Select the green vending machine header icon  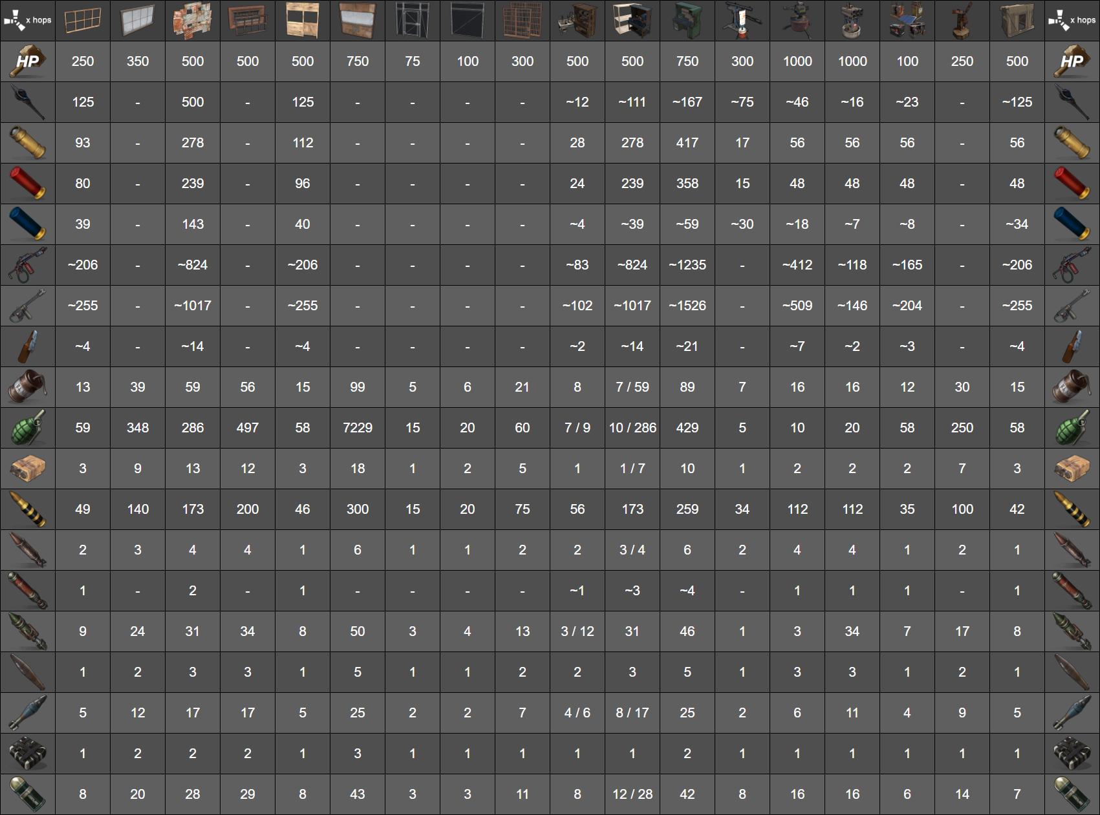[x=687, y=20]
